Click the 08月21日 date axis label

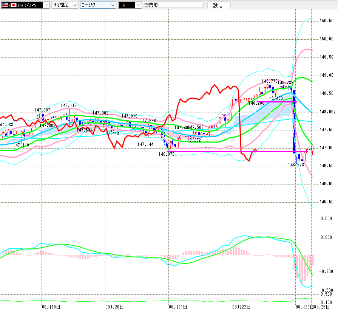tap(178, 307)
